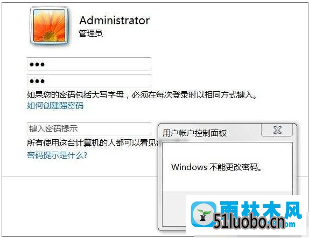The width and height of the screenshot is (309, 238).
Task: Click the gray footer strip of the dialog
Action: (174, 209)
